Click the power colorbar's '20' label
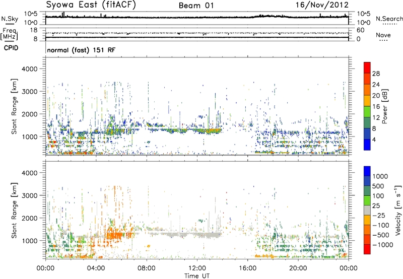403x279 pixels. click(376, 96)
